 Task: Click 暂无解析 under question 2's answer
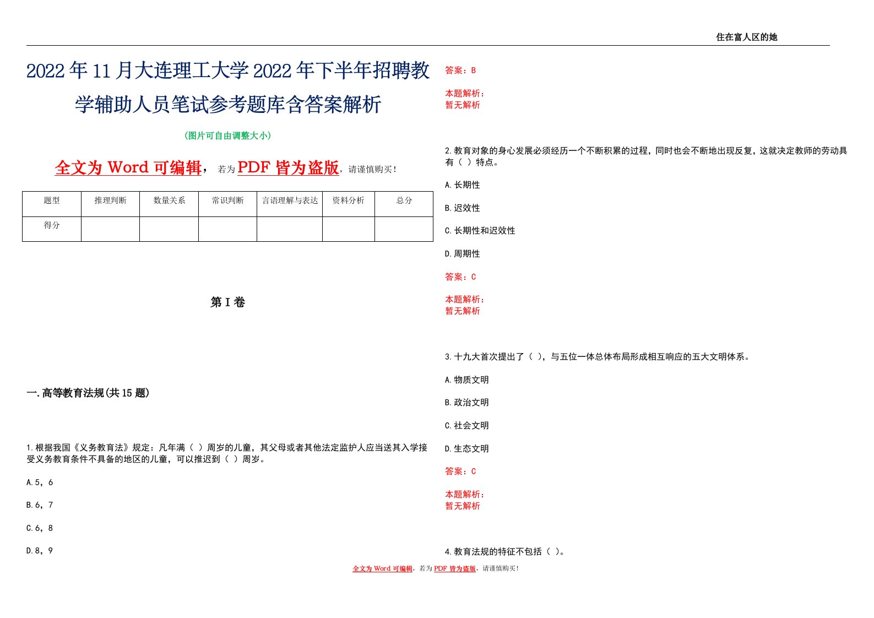pos(463,311)
